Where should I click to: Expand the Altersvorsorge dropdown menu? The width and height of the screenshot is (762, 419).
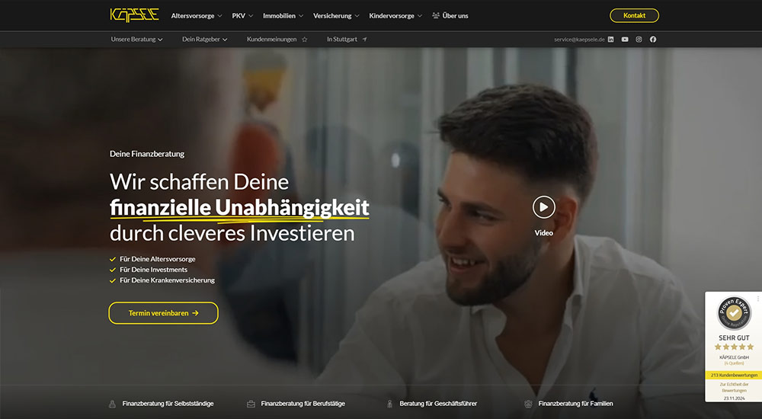(x=197, y=15)
